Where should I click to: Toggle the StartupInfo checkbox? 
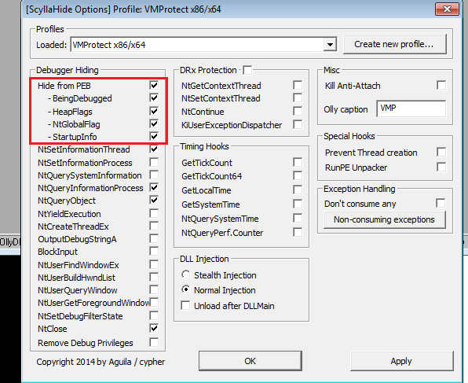pos(154,137)
